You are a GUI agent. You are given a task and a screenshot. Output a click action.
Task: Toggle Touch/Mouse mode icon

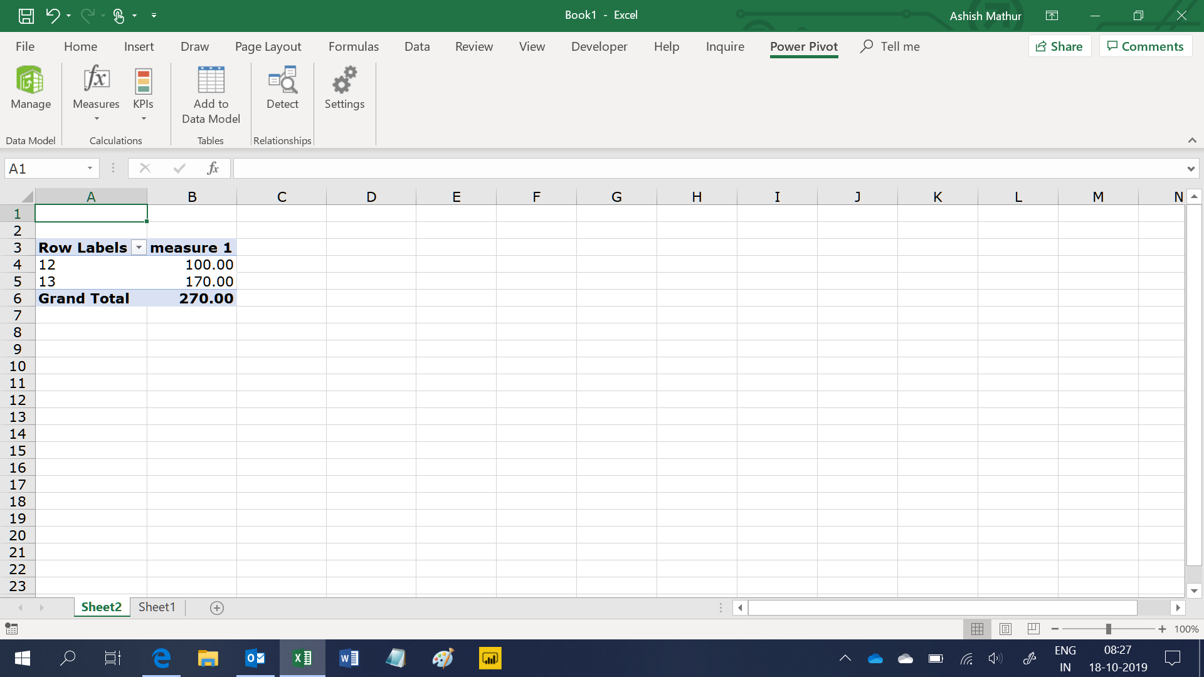point(119,16)
